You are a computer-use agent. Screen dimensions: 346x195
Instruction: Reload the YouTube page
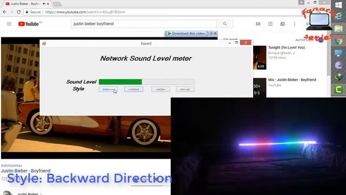[x=19, y=12]
